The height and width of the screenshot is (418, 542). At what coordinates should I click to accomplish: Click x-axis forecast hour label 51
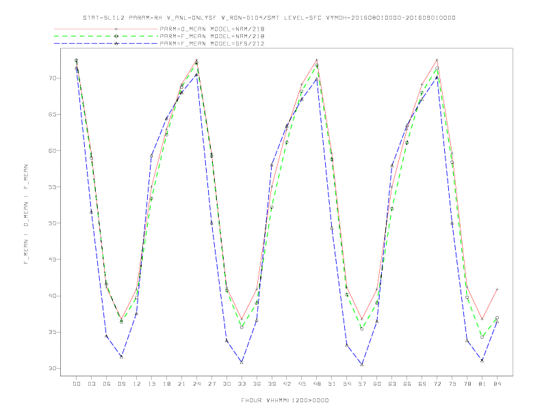tap(332, 384)
